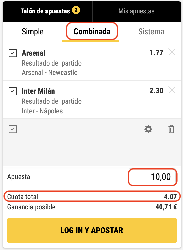
Task: Click the yellow selections count badge
Action: [76, 10]
